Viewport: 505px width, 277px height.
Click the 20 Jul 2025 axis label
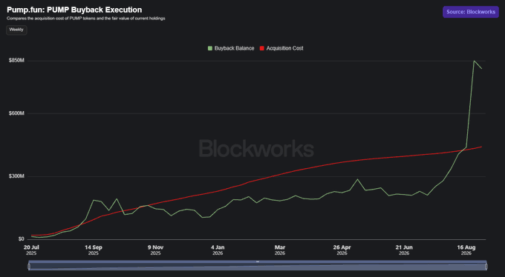pos(31,250)
